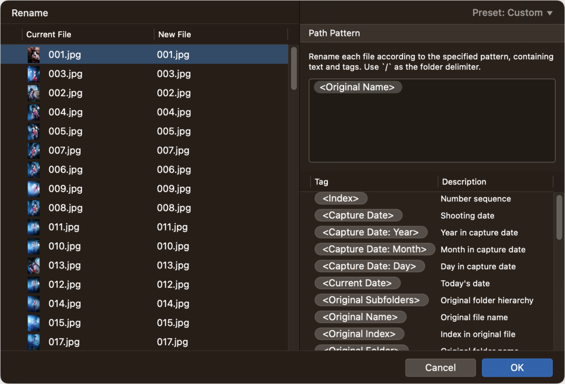Click <Original Index> tag in list
565x384 pixels.
359,334
